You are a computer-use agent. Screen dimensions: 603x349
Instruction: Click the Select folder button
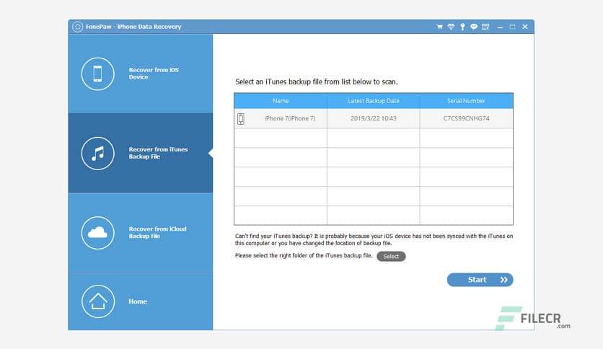tap(391, 257)
